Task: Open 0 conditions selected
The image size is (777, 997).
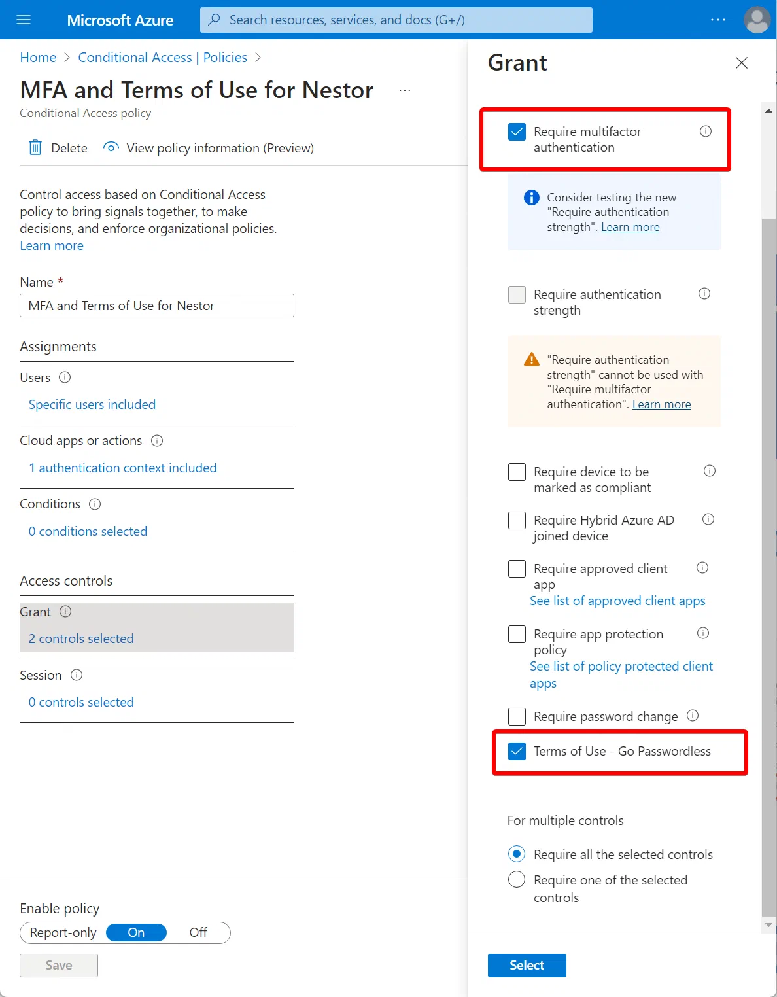Action: (x=88, y=531)
